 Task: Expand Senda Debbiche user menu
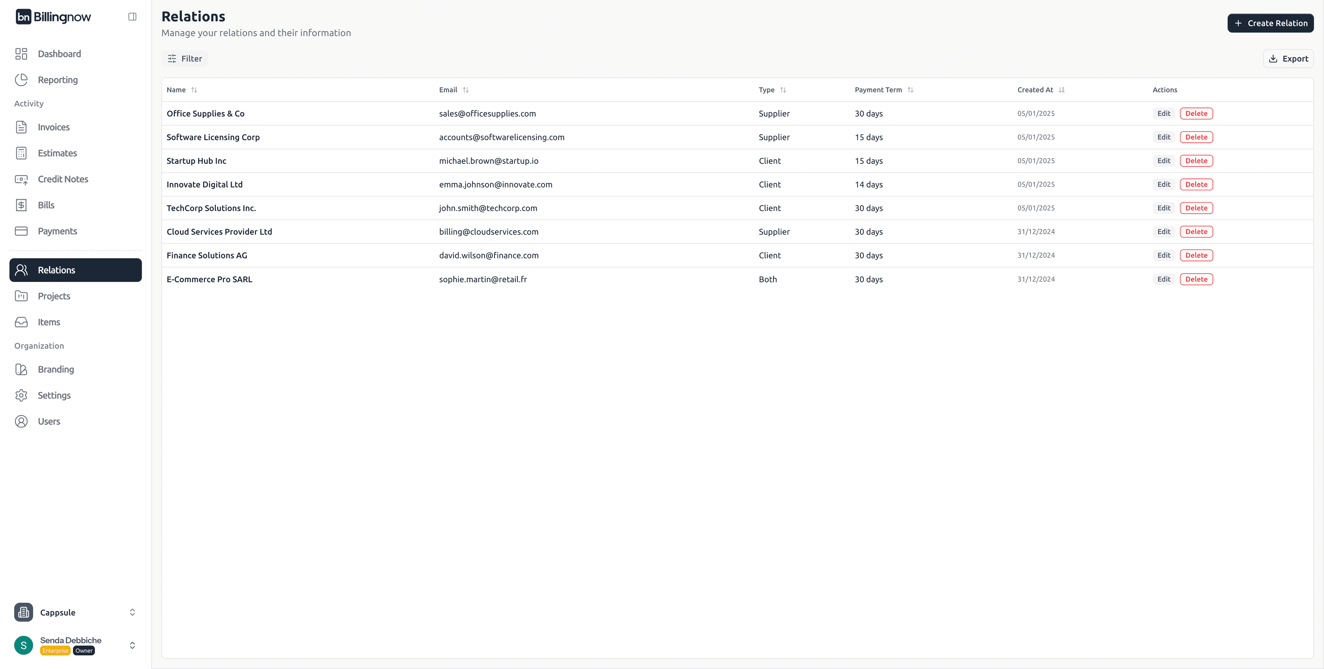coord(132,645)
